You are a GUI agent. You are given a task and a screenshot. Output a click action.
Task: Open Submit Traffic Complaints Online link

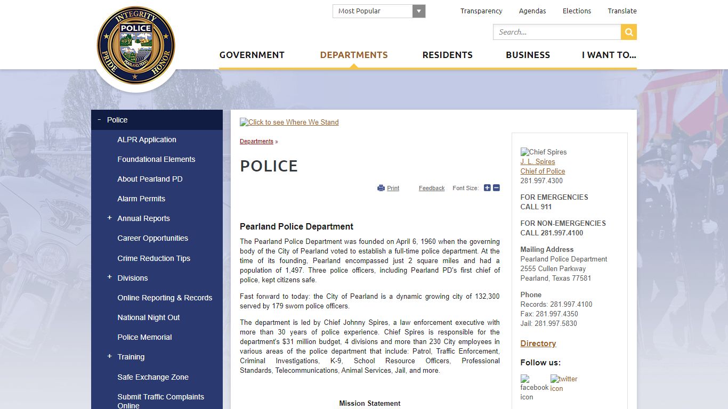click(x=160, y=401)
